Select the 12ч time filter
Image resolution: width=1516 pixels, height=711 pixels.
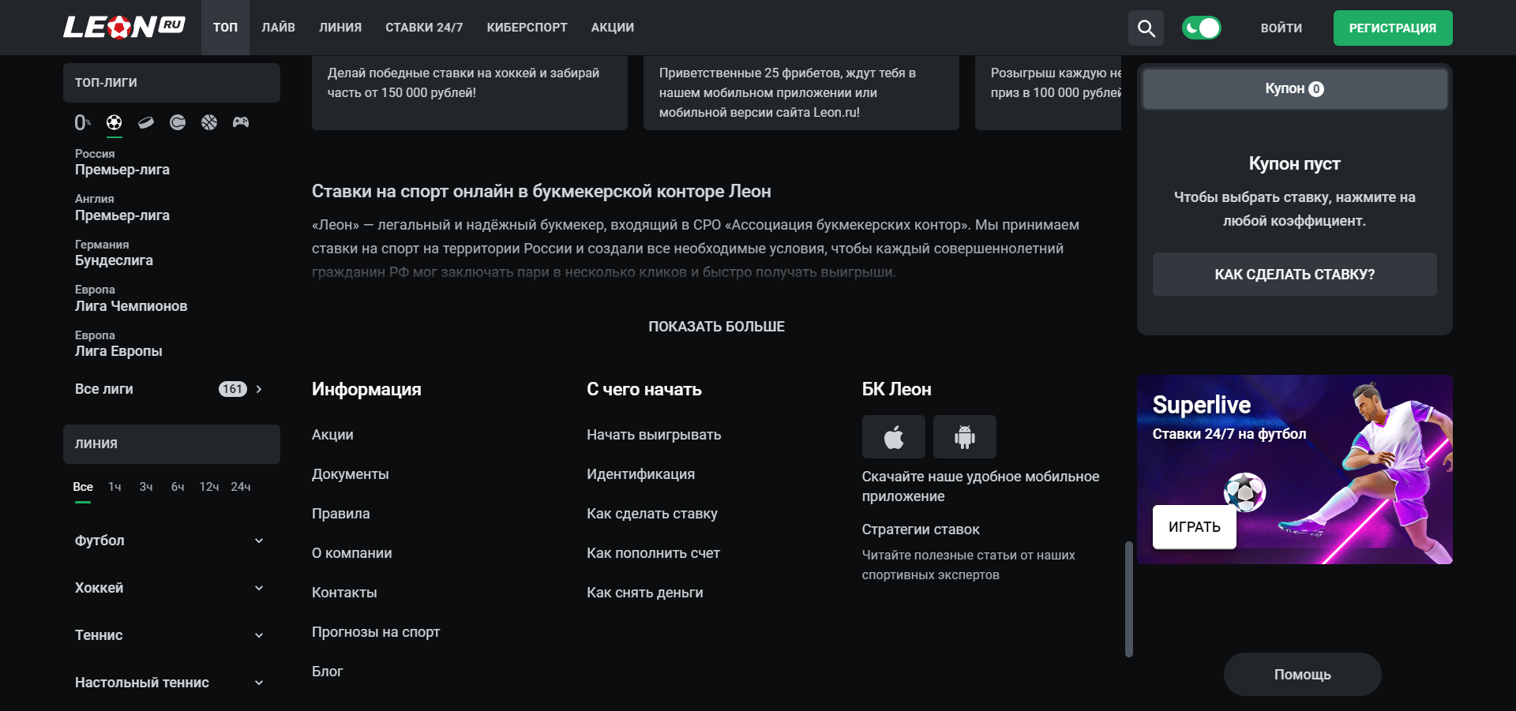coord(209,487)
